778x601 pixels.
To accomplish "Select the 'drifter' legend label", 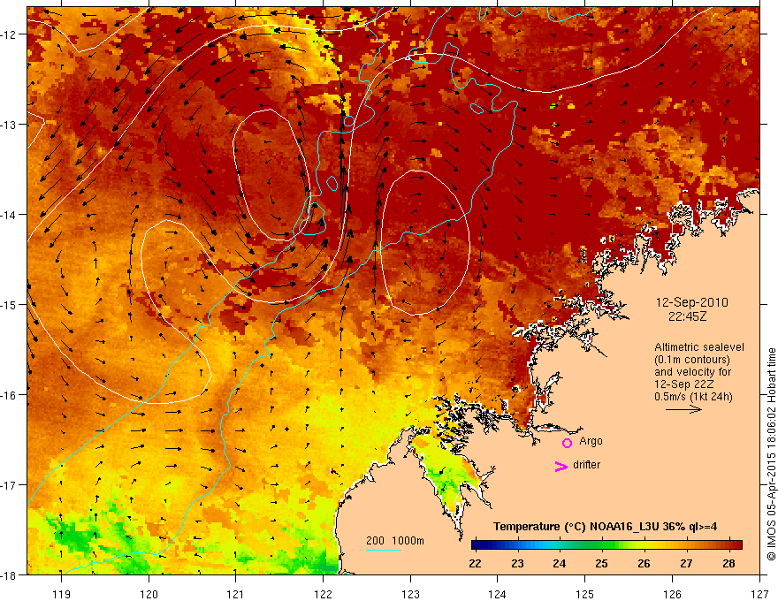I will click(x=586, y=465).
